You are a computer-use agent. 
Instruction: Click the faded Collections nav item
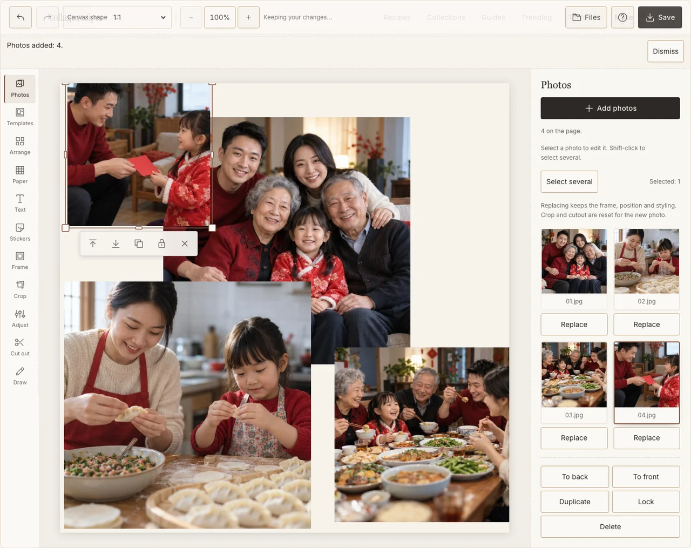click(446, 17)
